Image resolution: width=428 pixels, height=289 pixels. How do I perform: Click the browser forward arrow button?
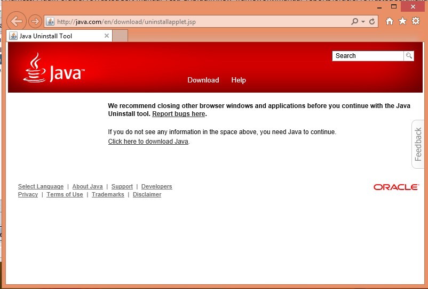tap(35, 21)
